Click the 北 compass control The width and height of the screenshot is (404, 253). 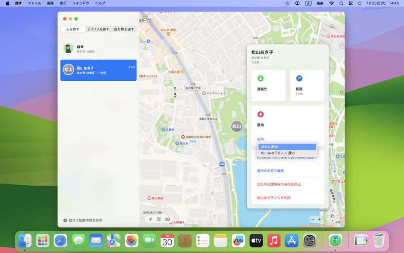[332, 216]
